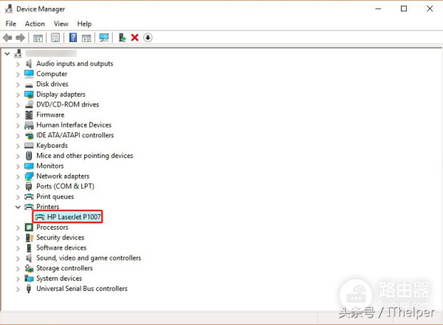This screenshot has width=443, height=325.
Task: Open the Action menu
Action: 35,24
